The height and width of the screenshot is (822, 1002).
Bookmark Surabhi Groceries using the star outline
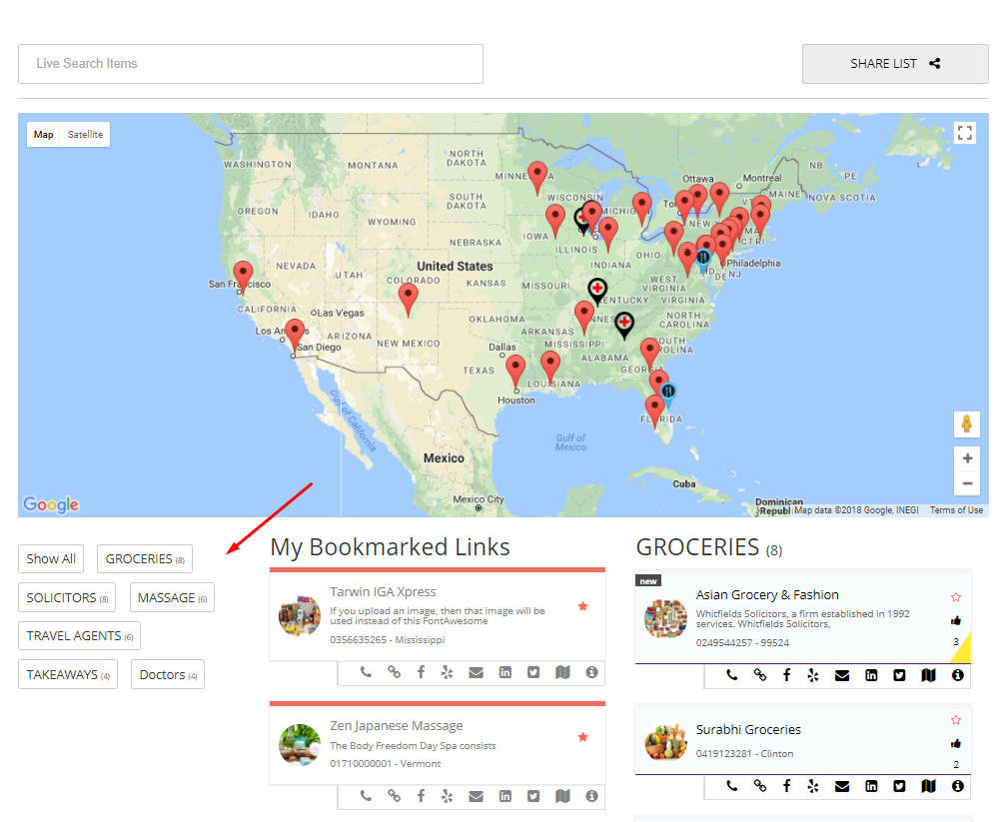[x=956, y=720]
